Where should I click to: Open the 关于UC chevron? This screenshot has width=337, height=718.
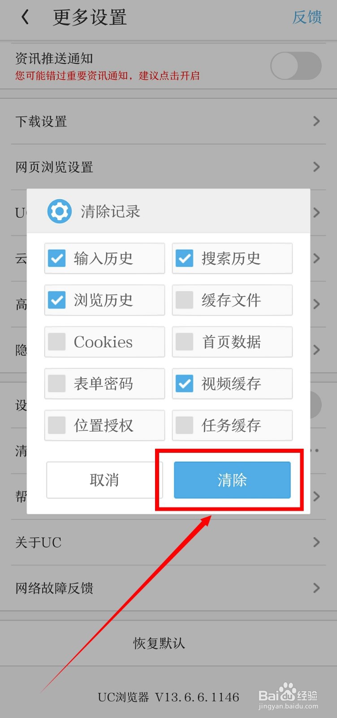pos(316,542)
